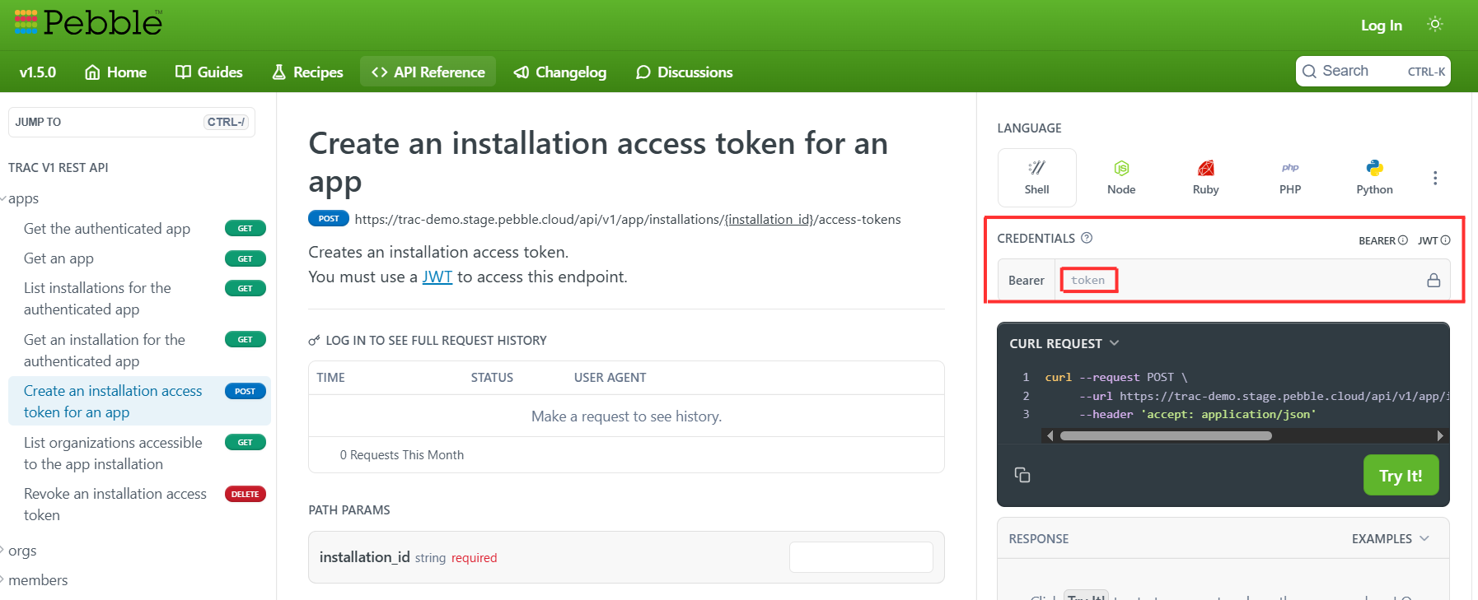Toggle the light/dark theme sun icon

[1434, 25]
